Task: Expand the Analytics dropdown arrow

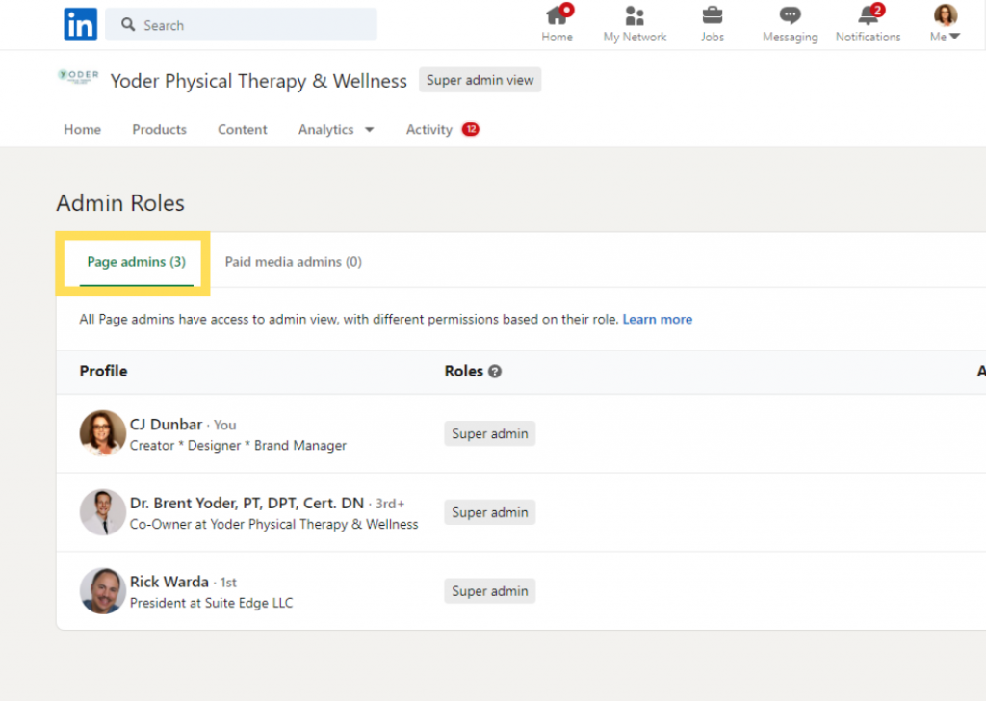Action: point(369,130)
